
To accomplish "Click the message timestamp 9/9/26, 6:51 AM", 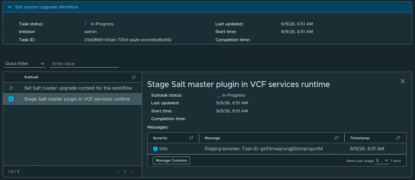I will pos(367,149).
